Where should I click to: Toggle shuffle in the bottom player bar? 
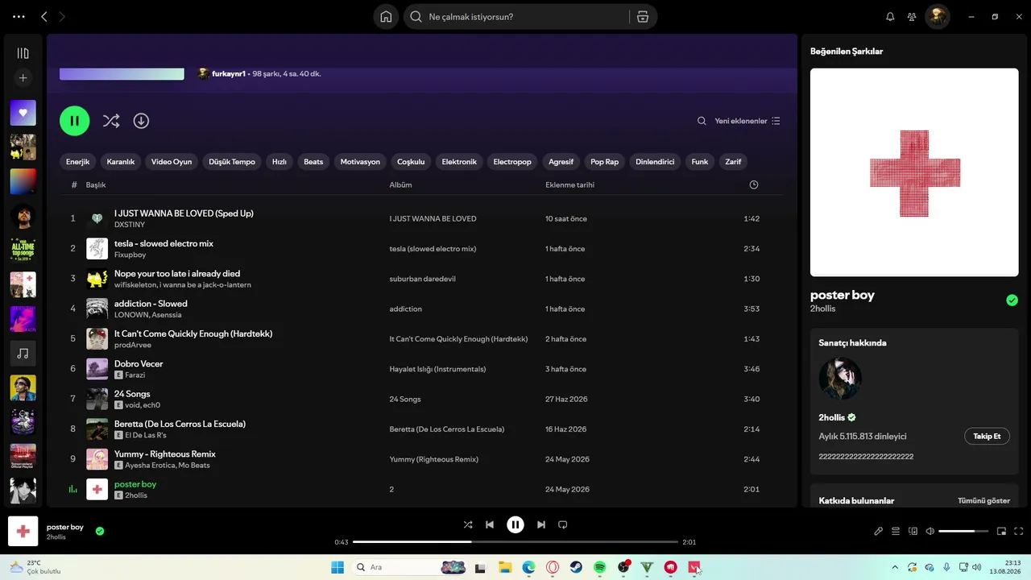pos(468,524)
